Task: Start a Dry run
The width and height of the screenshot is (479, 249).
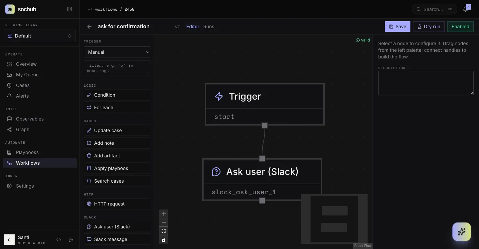Action: (x=429, y=27)
